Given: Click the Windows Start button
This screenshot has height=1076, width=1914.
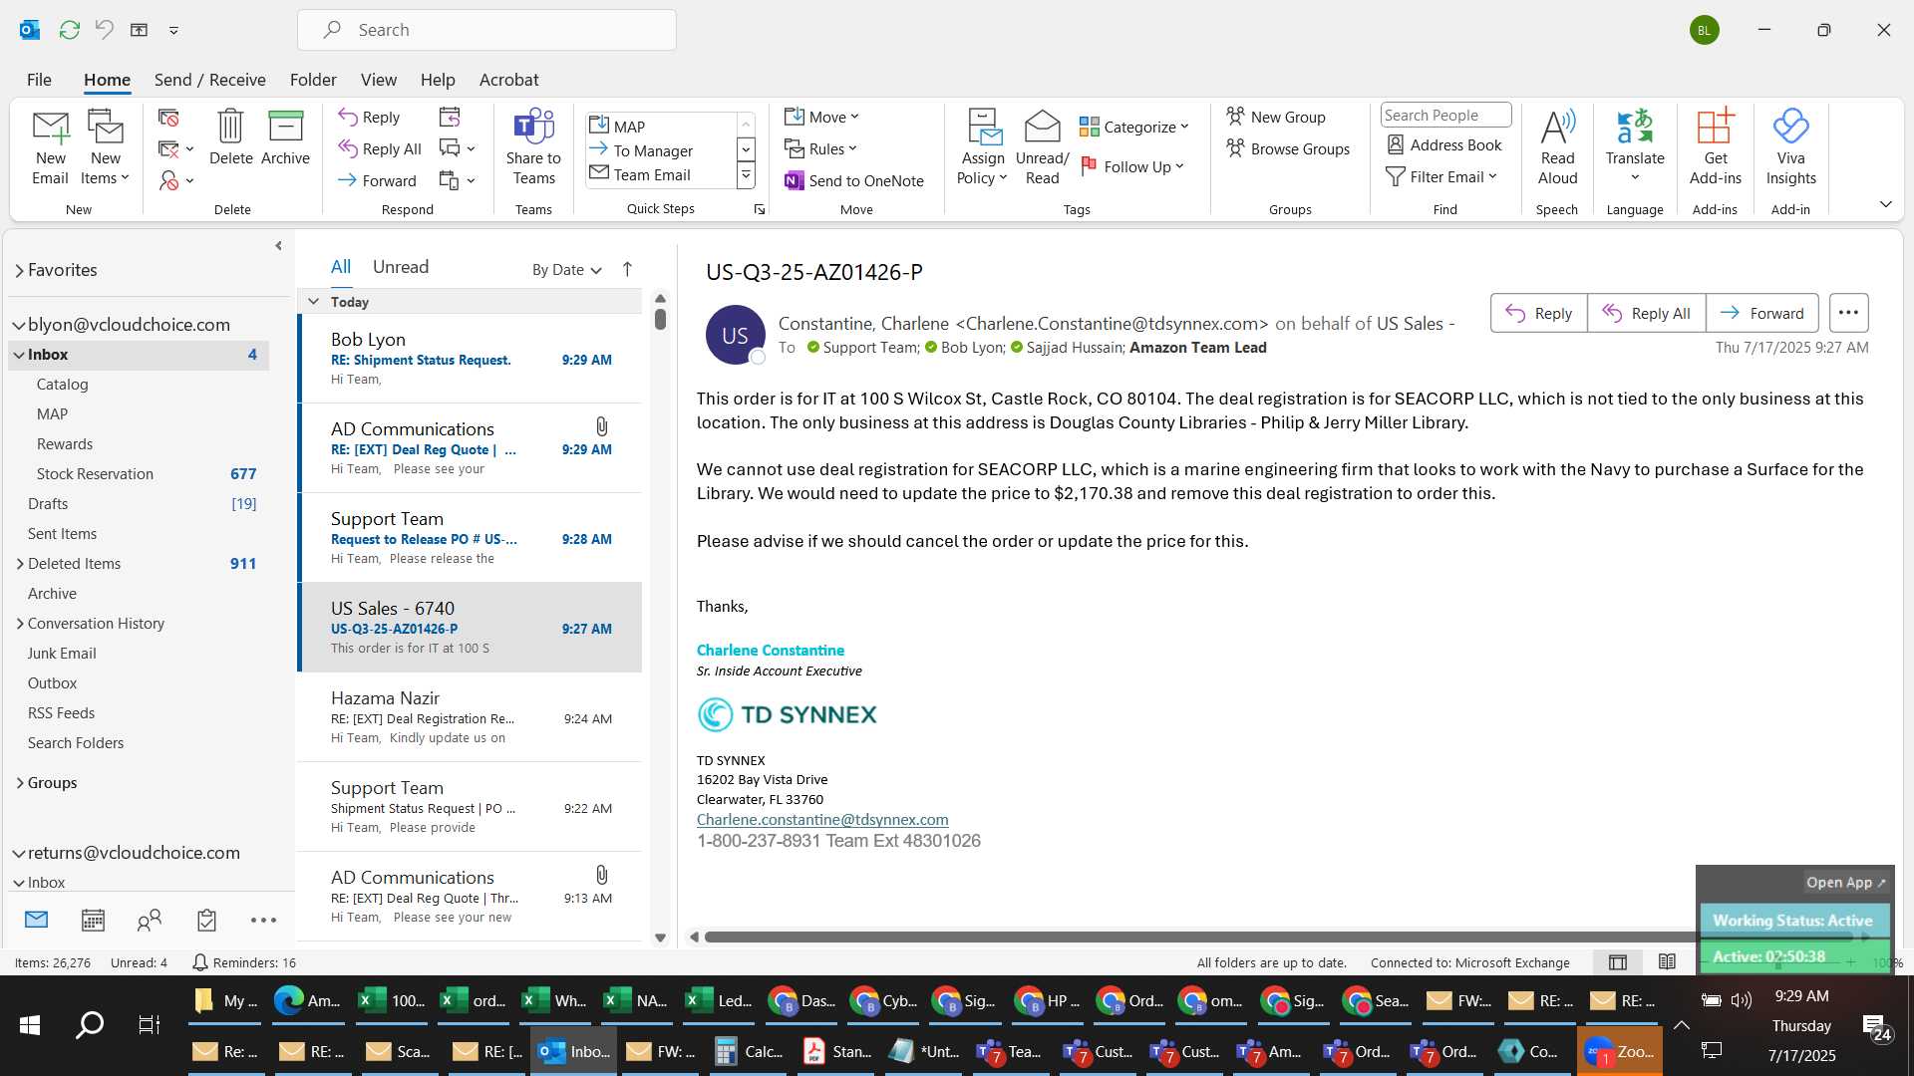Looking at the screenshot, I should tap(30, 1024).
